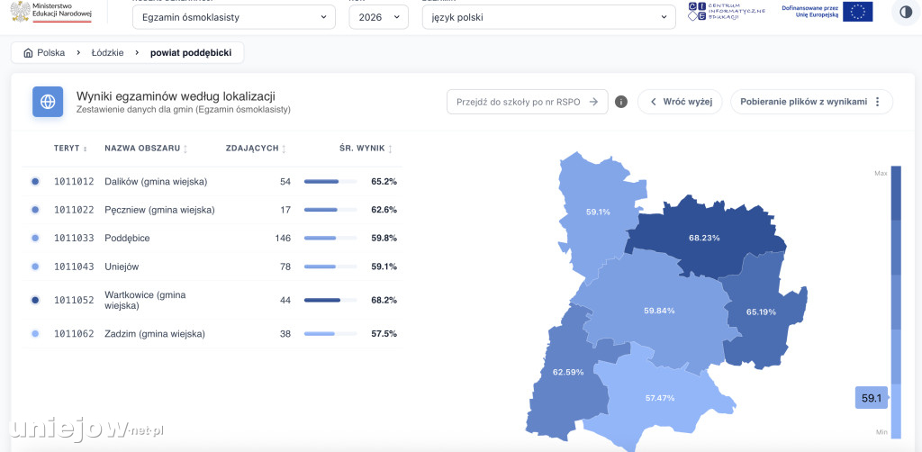
Task: Click TERYT code 1011012
Action: point(74,182)
